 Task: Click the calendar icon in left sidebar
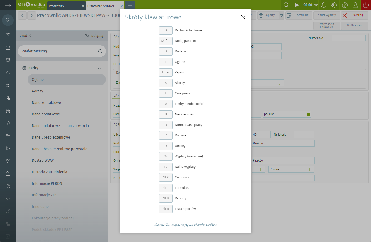8,35
